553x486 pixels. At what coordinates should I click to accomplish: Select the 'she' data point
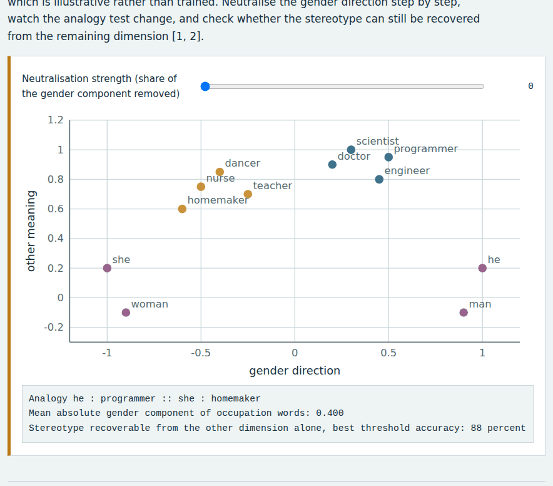click(107, 268)
